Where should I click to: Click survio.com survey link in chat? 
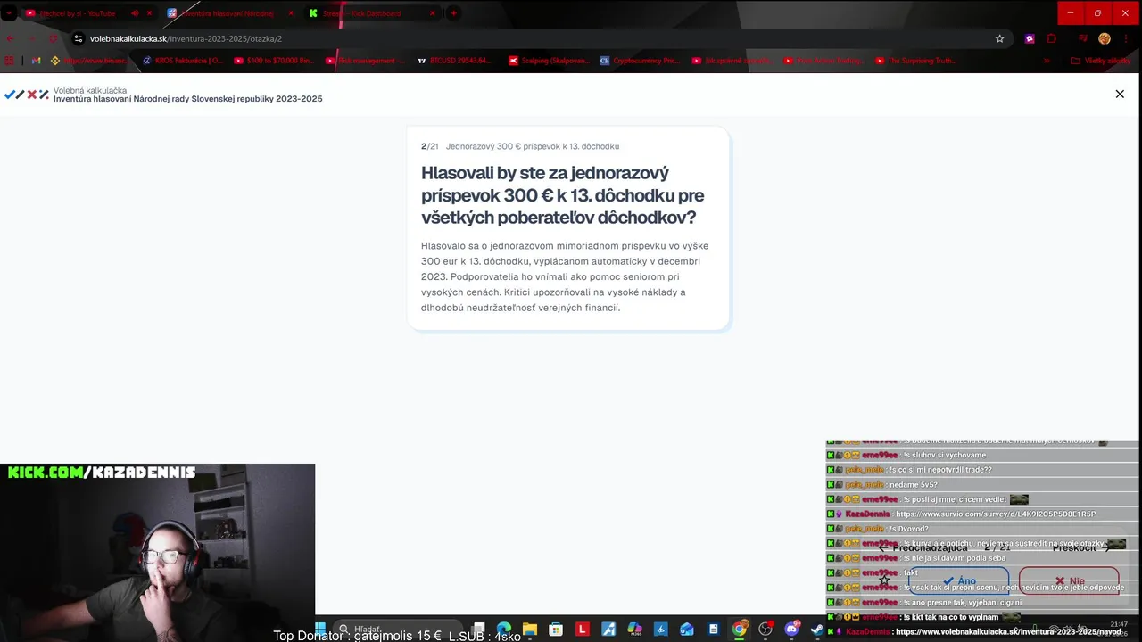click(995, 514)
